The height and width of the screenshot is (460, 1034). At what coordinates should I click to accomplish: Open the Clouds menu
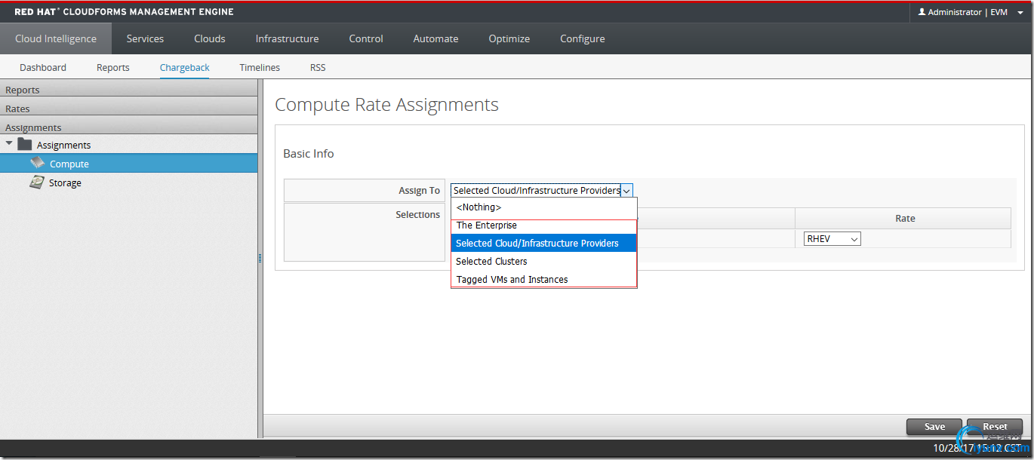coord(210,38)
